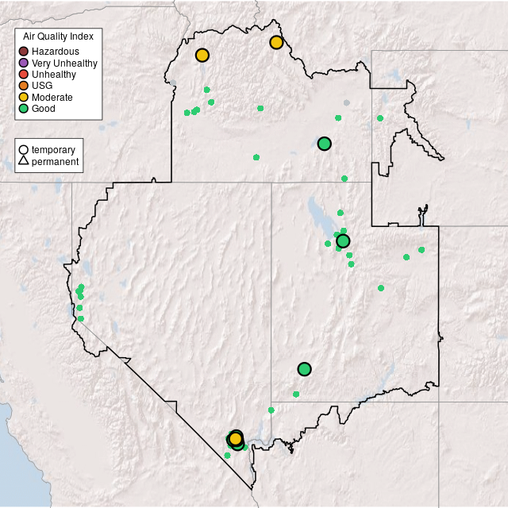Image resolution: width=508 pixels, height=508 pixels.
Task: Click the southernmost dot in far-west cluster
Action: pyautogui.click(x=80, y=318)
